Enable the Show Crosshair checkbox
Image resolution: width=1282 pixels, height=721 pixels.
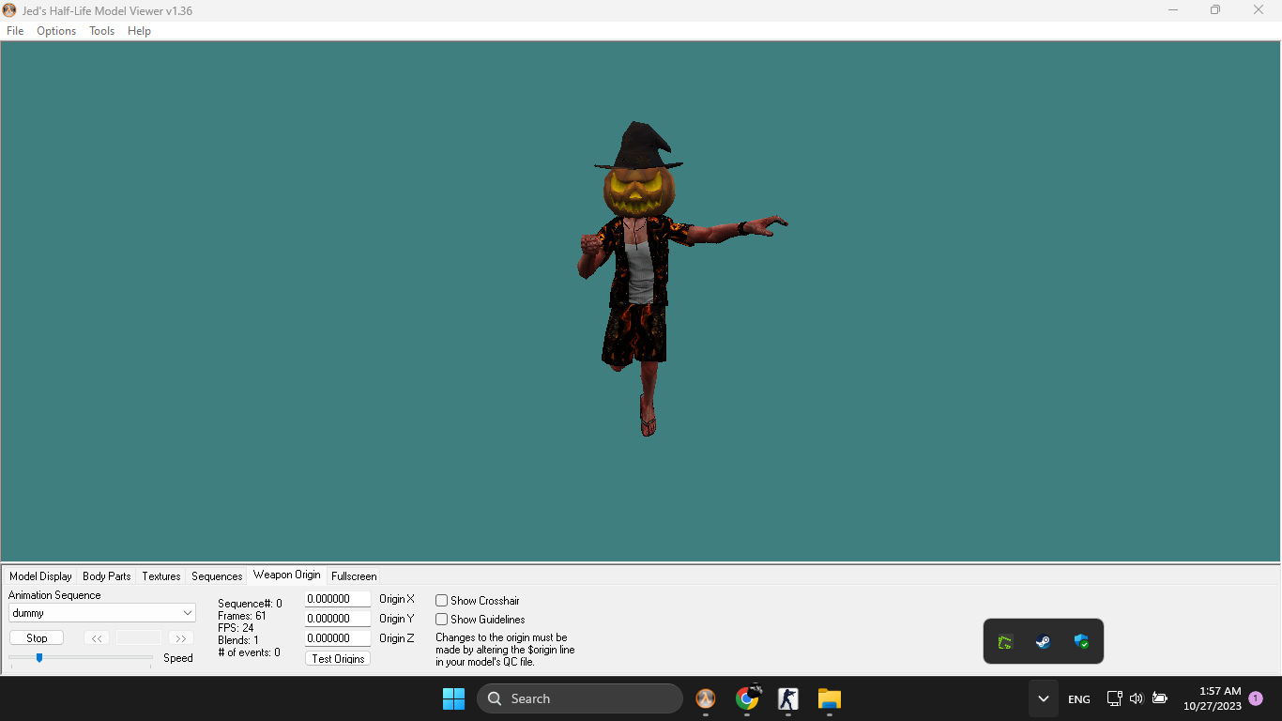[x=442, y=601]
